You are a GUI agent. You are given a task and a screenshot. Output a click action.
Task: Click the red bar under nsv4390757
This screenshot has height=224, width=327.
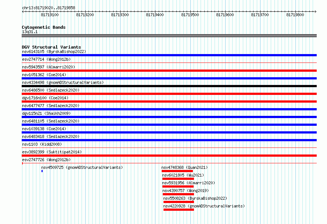[178, 194]
